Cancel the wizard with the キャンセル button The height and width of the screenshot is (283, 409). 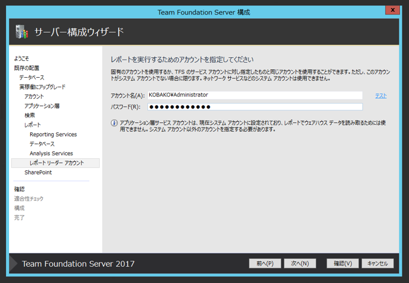pos(378,263)
